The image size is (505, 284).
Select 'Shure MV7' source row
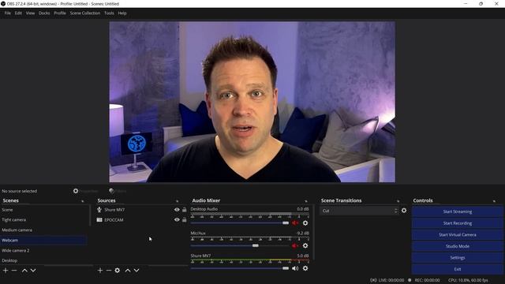point(141,210)
